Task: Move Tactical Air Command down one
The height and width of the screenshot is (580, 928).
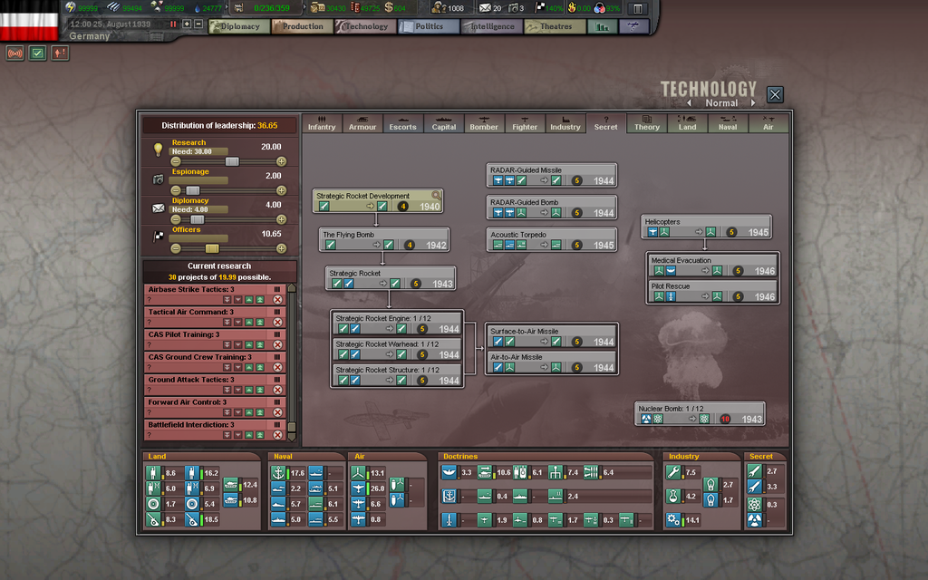Action: point(238,323)
